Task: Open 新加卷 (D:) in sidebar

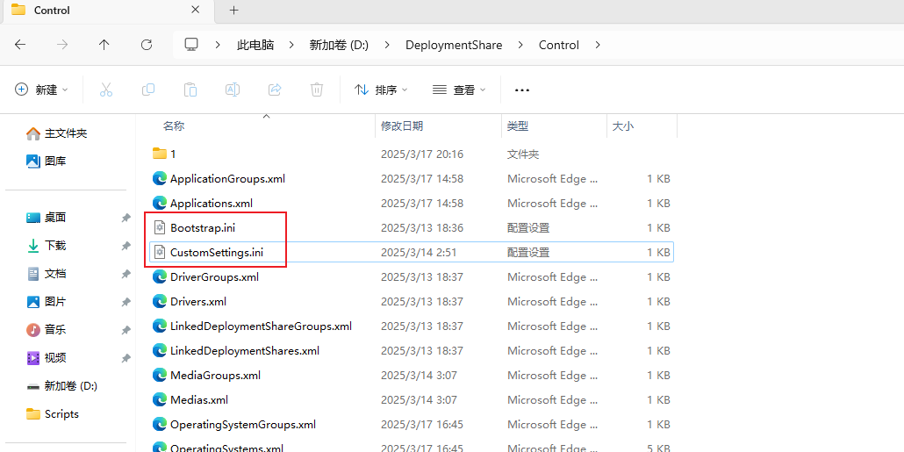Action: pos(61,385)
